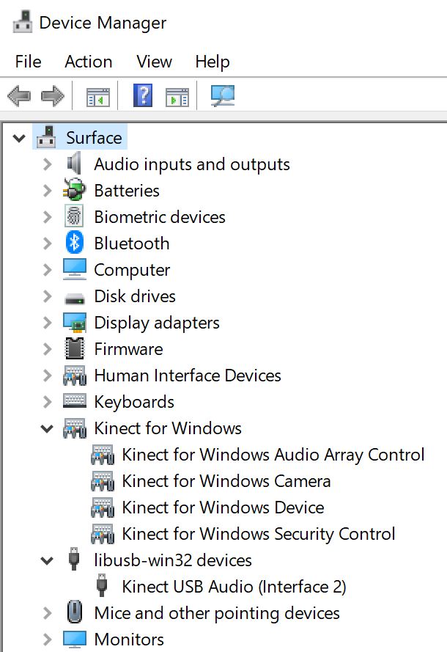Open the View menu
Screen dimensions: 447x652
click(154, 62)
